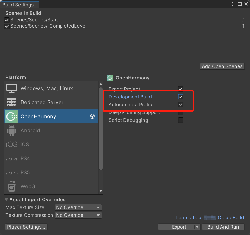
Task: Collapse the Asset Import Overrides section
Action: pyautogui.click(x=6, y=200)
